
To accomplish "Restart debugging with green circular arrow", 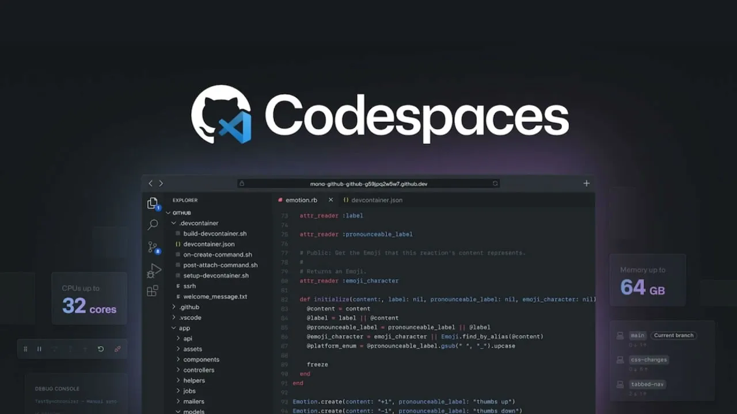I will point(101,349).
